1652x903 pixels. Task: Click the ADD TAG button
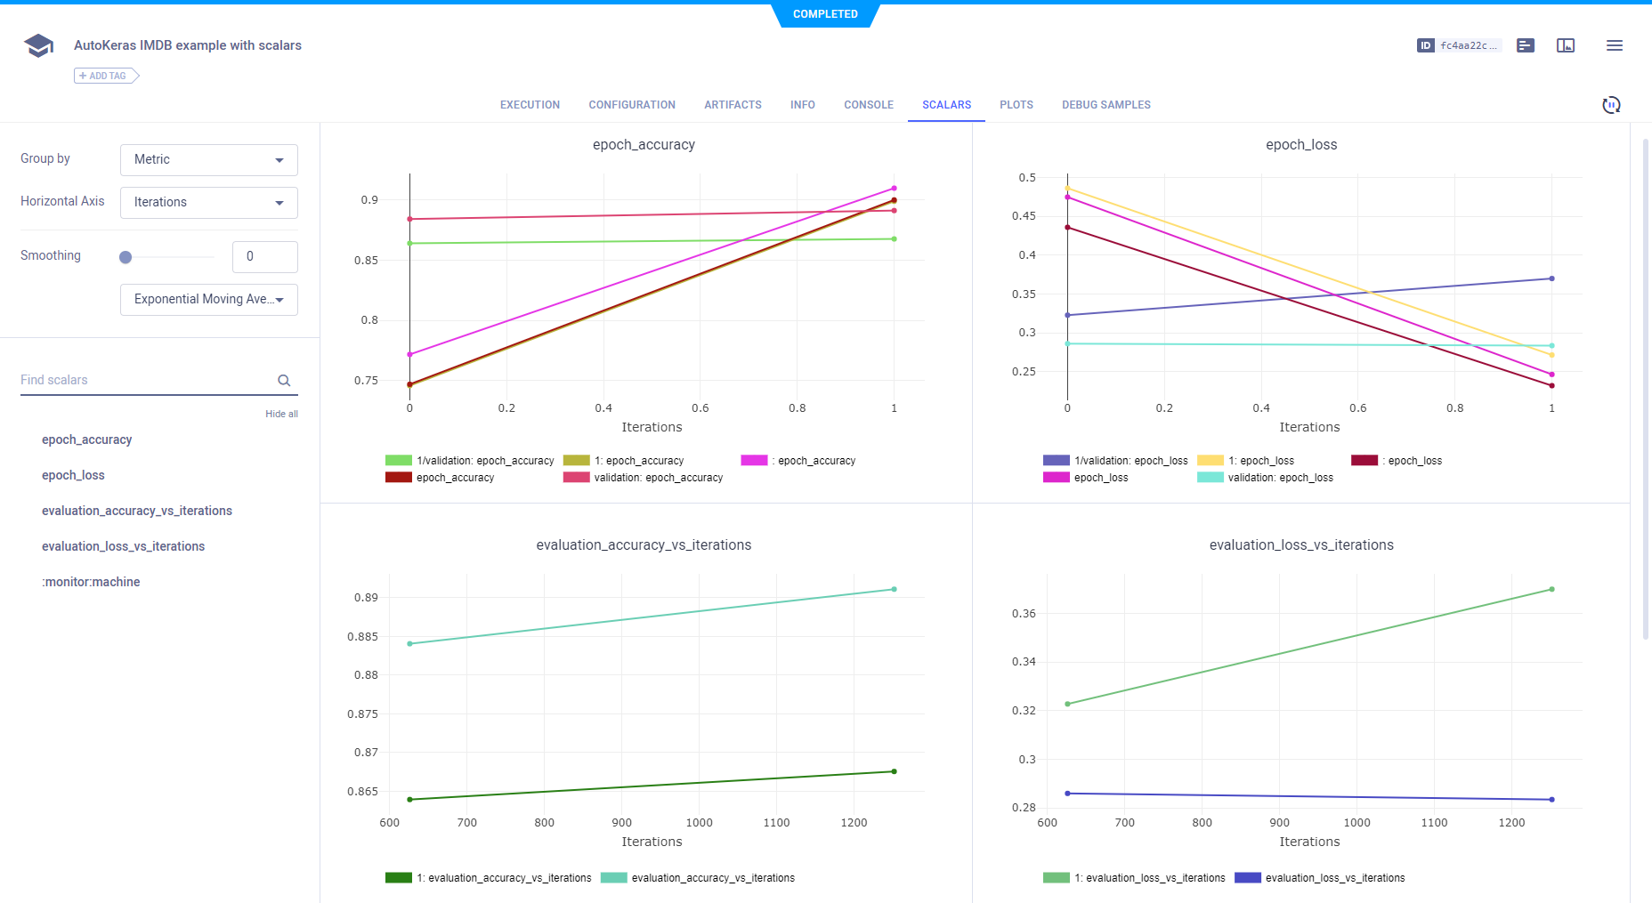pyautogui.click(x=106, y=76)
